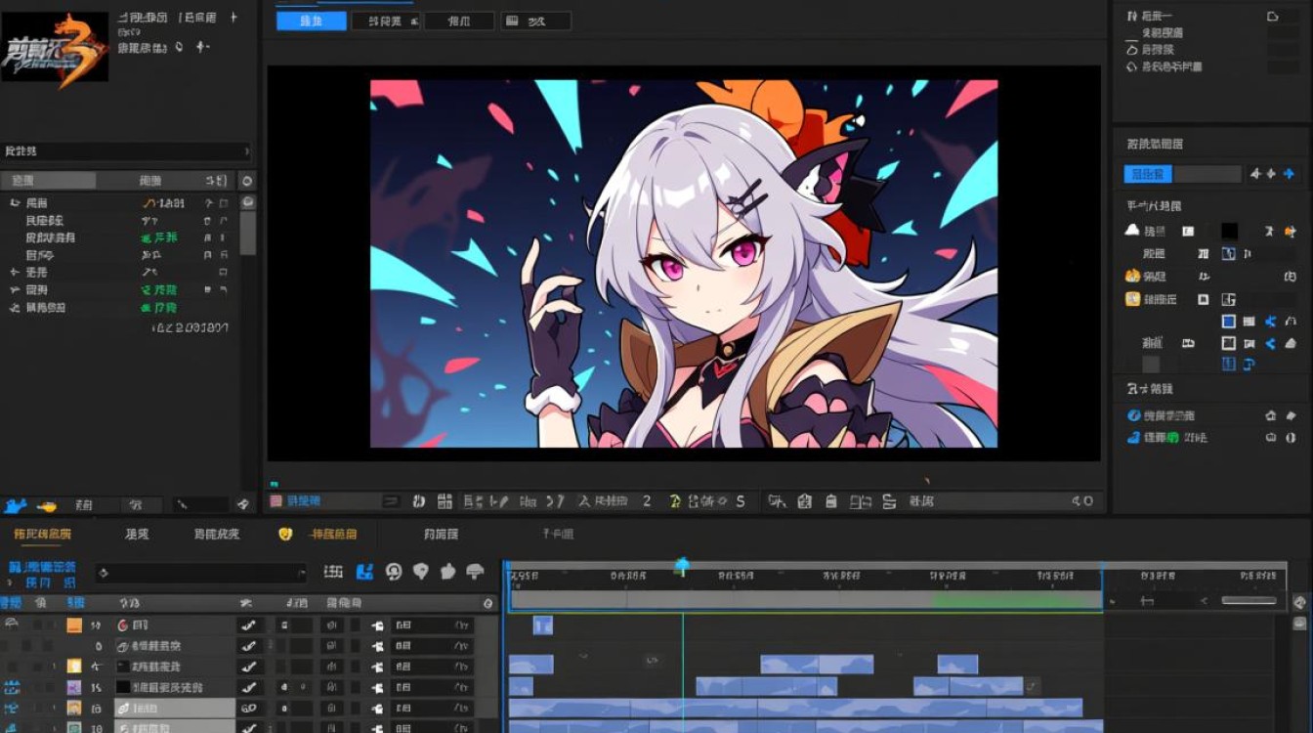Image resolution: width=1313 pixels, height=733 pixels.
Task: Click the blue bird icon below the project panel
Action: tap(15, 505)
